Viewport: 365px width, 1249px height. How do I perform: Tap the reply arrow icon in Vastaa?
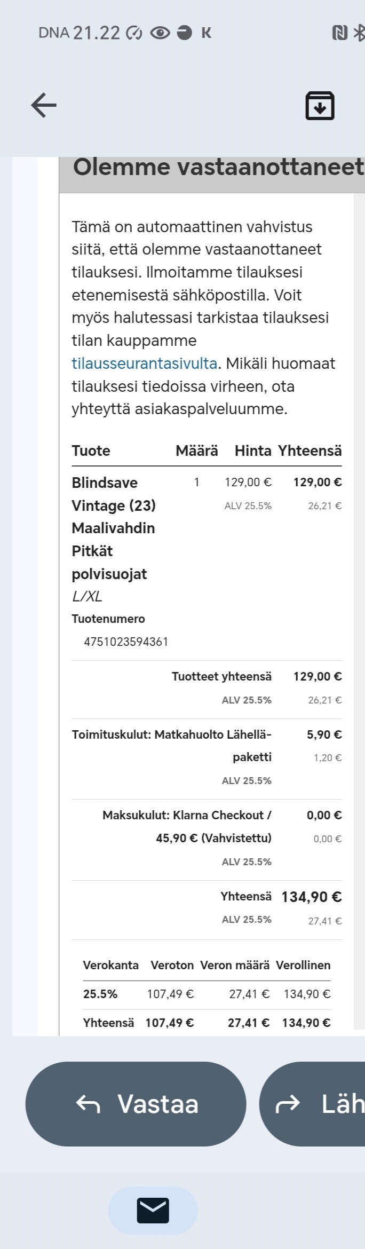89,1103
